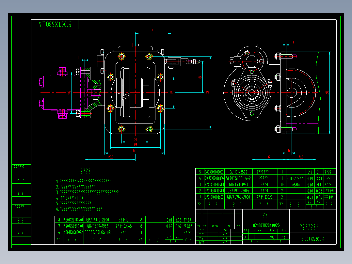Click the "B-0.5/????" material cell

tap(295, 178)
